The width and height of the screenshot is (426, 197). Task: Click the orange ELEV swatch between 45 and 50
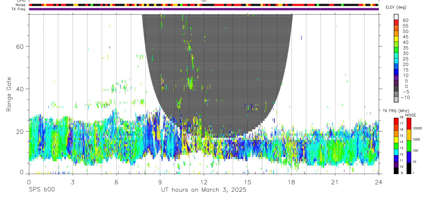pyautogui.click(x=396, y=34)
